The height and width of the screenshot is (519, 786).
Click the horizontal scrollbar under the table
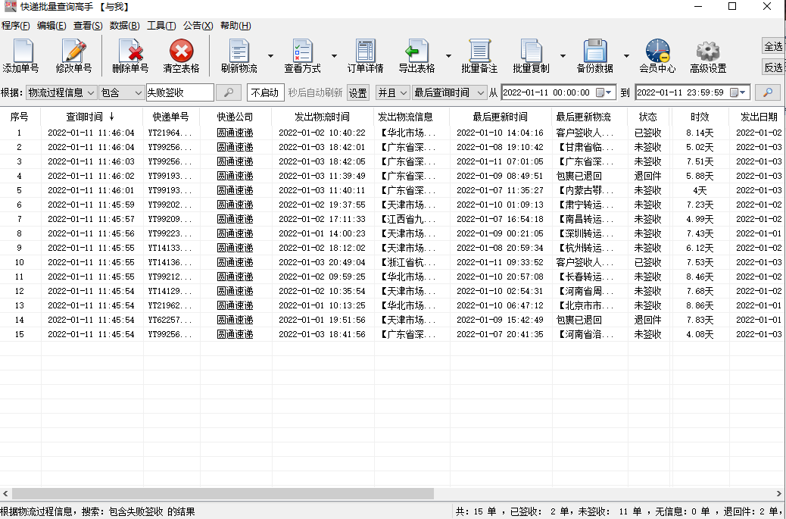(227, 493)
